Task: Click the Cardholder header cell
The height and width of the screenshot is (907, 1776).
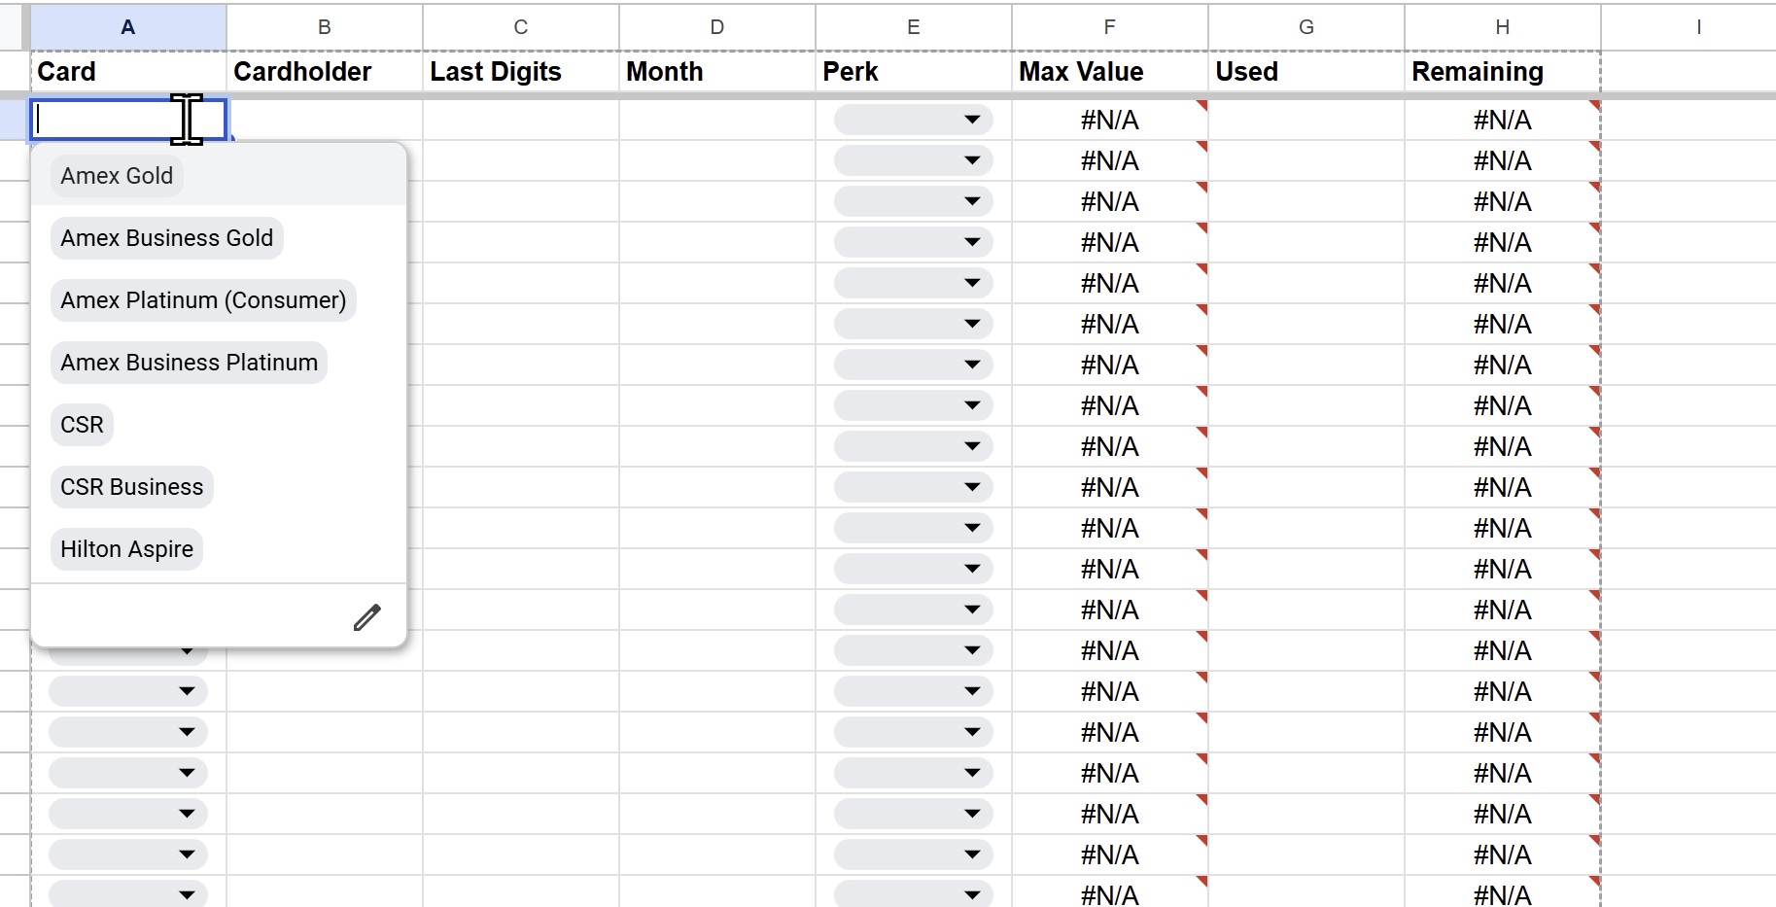Action: (325, 72)
